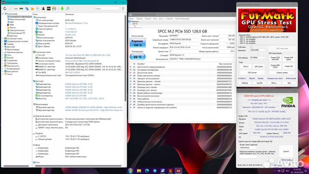The height and width of the screenshot is (174, 309).
Task: Run Preset:1080 (FHD) benchmark
Action: pyautogui.click(x=275, y=66)
